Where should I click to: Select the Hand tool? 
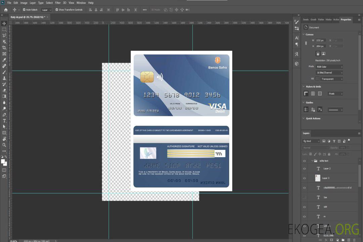tap(4, 139)
